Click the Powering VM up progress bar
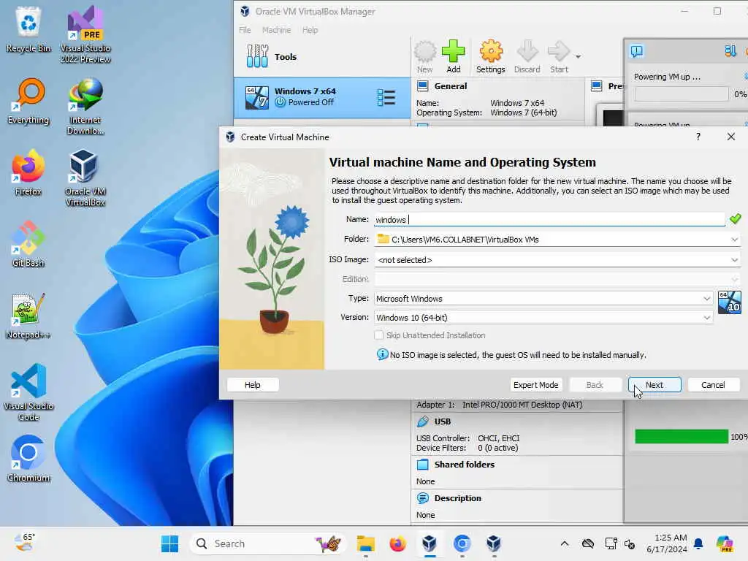 click(x=682, y=94)
